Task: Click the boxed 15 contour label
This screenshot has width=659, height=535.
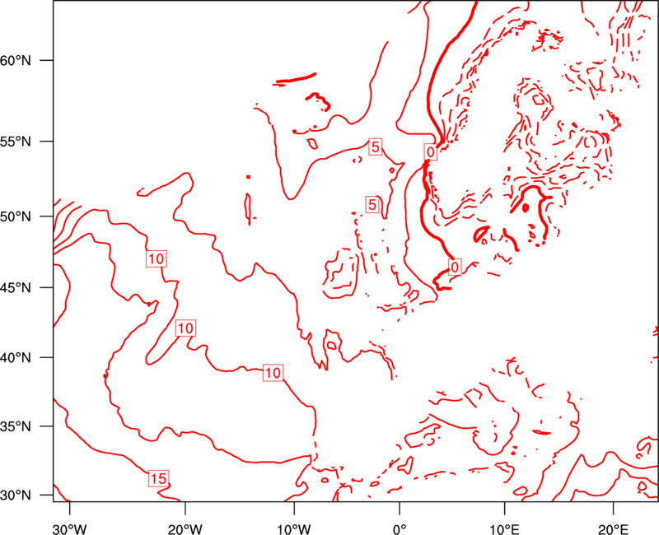Action: tap(158, 478)
